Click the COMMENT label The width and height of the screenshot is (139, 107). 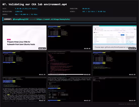[x=8, y=19]
